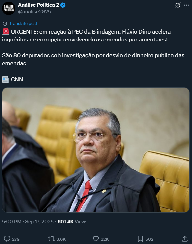Click the blue verified badge
The image size is (192, 244).
(x=63, y=5)
